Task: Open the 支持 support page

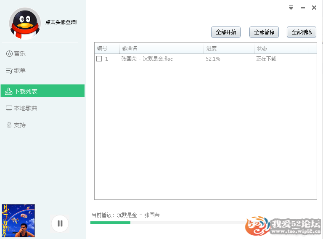Action: (x=16, y=125)
